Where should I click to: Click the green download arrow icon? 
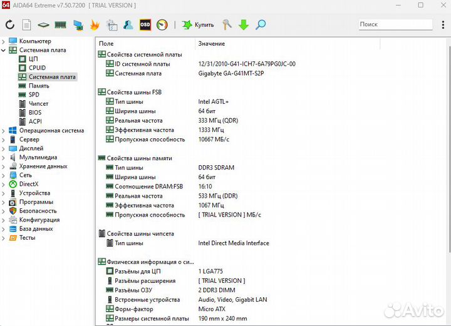[244, 24]
